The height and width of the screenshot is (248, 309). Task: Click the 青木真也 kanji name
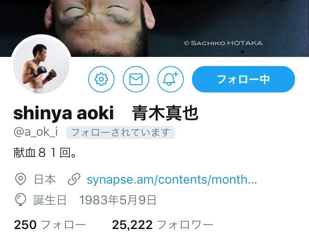click(x=165, y=113)
